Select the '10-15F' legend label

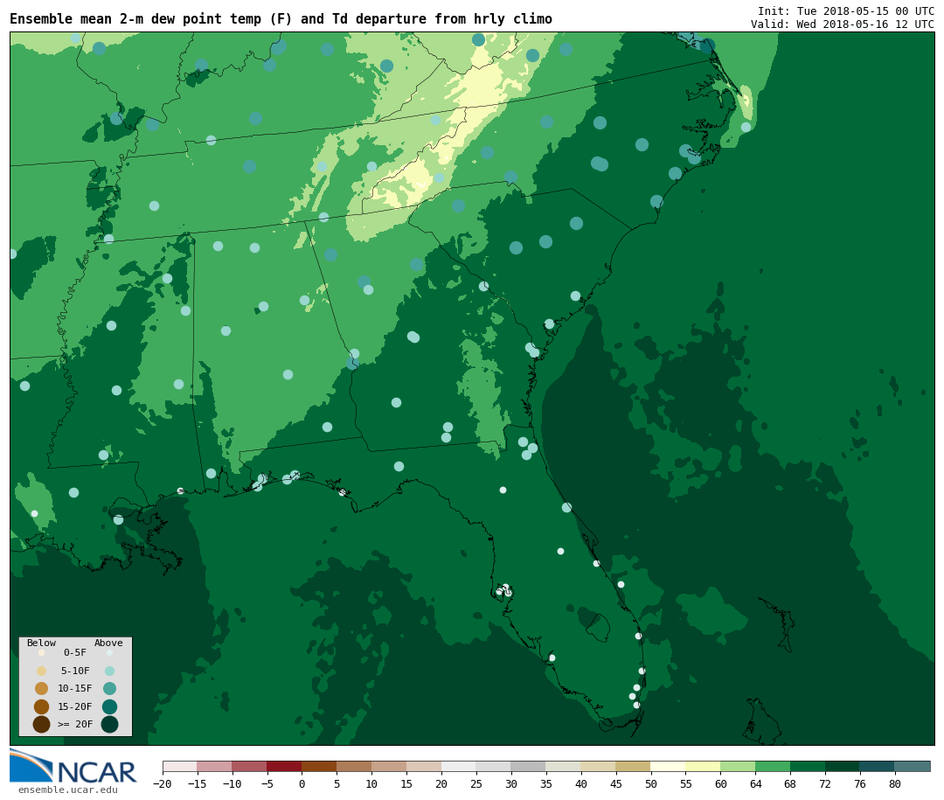[x=75, y=688]
